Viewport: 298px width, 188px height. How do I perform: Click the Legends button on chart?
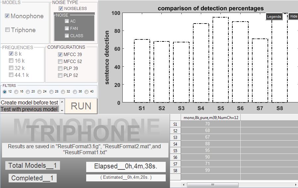coord(274,17)
